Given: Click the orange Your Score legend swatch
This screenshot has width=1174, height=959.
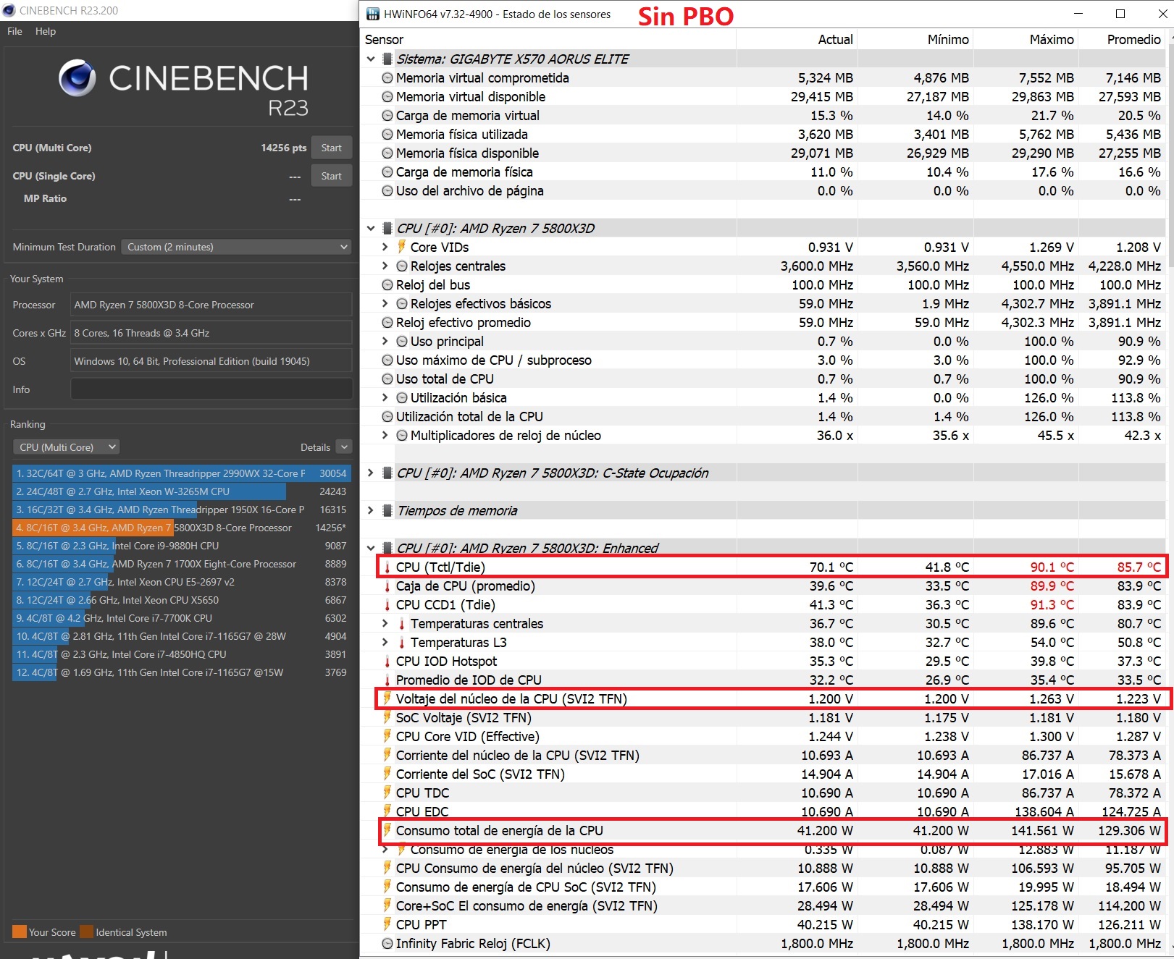Looking at the screenshot, I should pyautogui.click(x=20, y=931).
